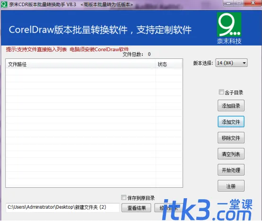Open results with 查看结果 button

coord(136,208)
